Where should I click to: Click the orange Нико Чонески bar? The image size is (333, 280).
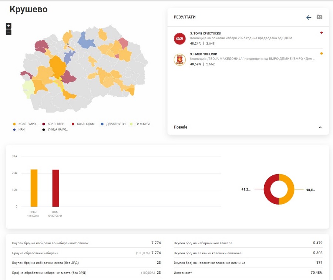[34, 188]
